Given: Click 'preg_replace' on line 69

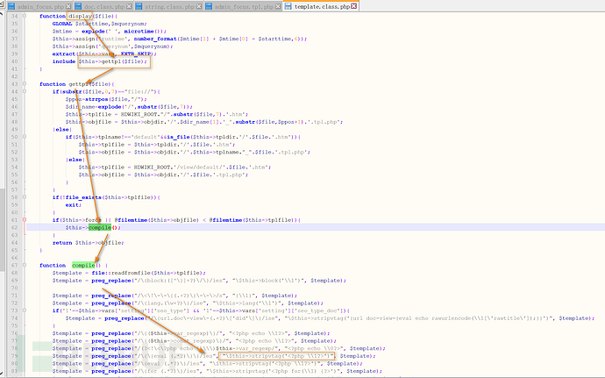Looking at the screenshot, I should 111,281.
